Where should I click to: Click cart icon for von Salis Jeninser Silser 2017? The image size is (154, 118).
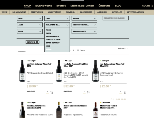point(88,92)
